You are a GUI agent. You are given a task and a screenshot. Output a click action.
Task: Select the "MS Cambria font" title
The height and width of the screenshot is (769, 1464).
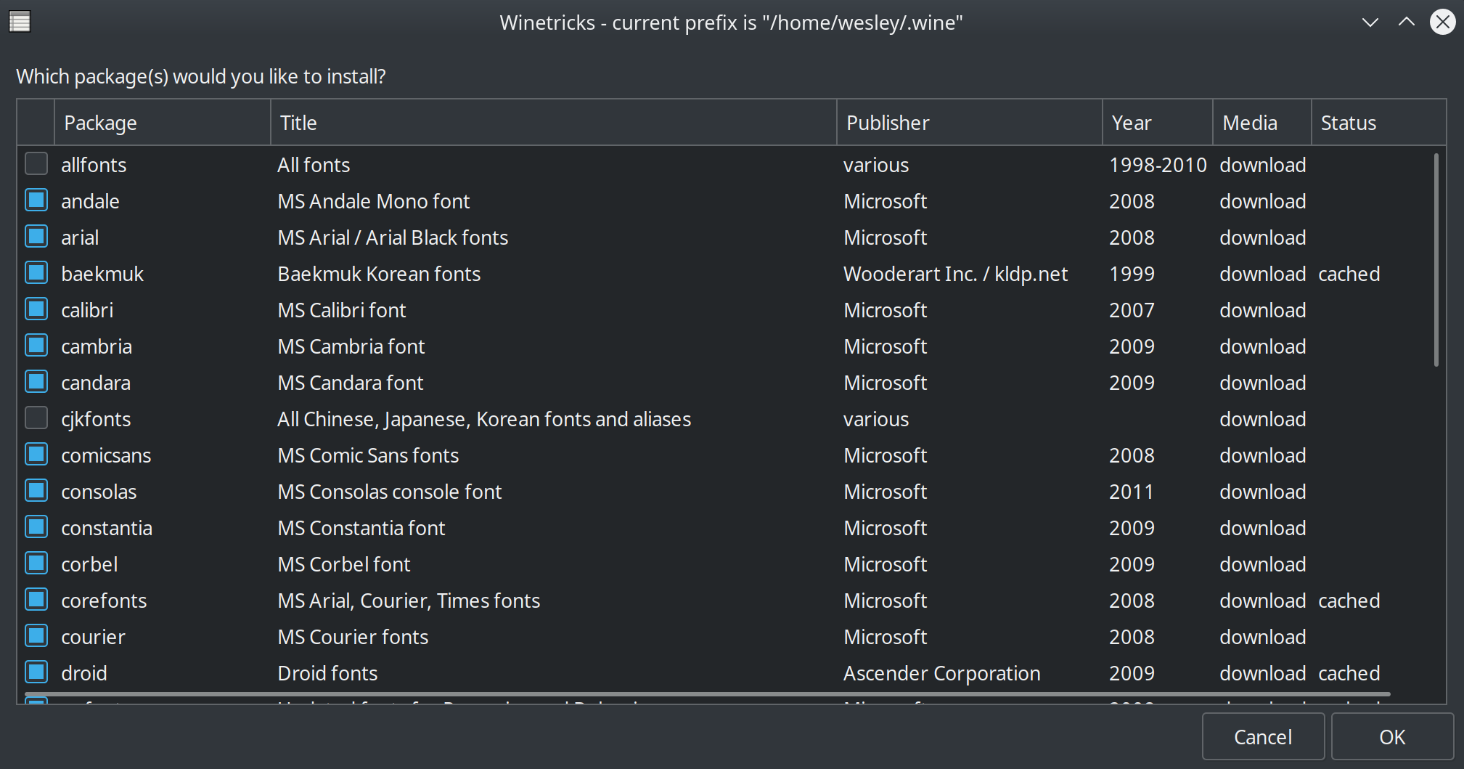(351, 346)
